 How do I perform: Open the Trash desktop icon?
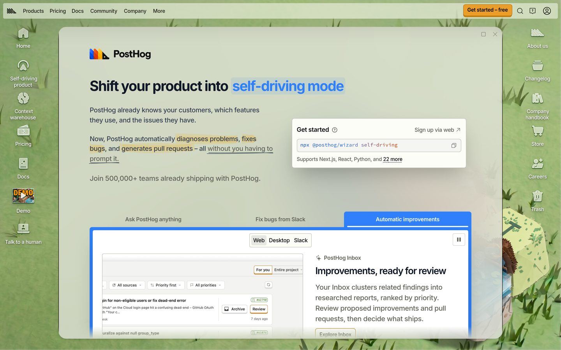(537, 201)
